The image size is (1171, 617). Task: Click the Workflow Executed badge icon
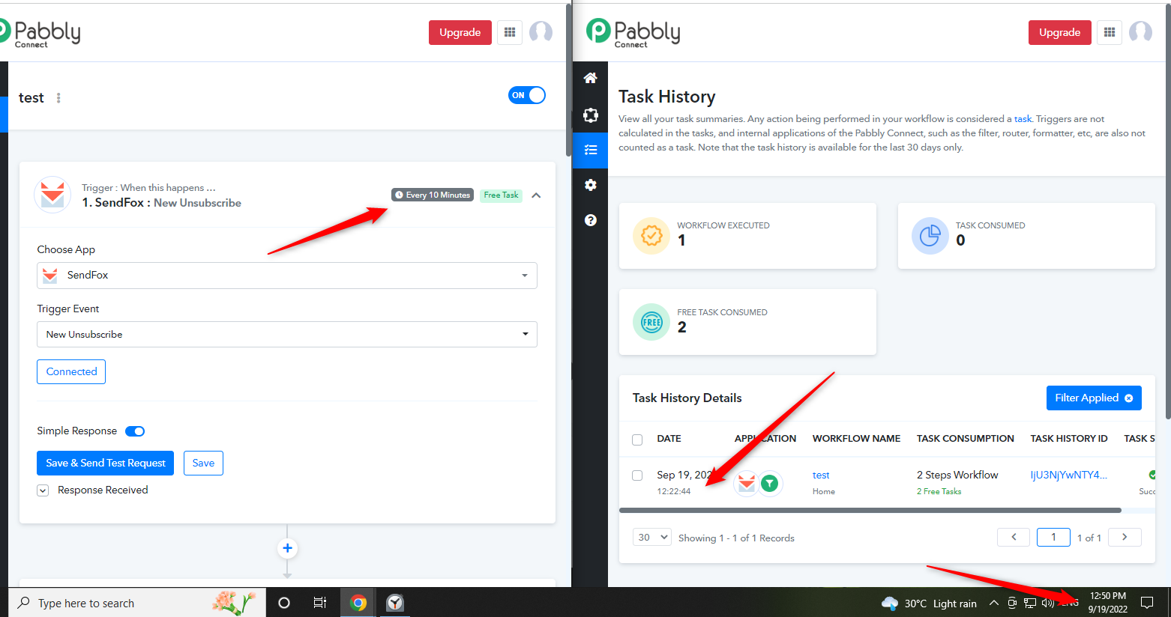(x=651, y=236)
